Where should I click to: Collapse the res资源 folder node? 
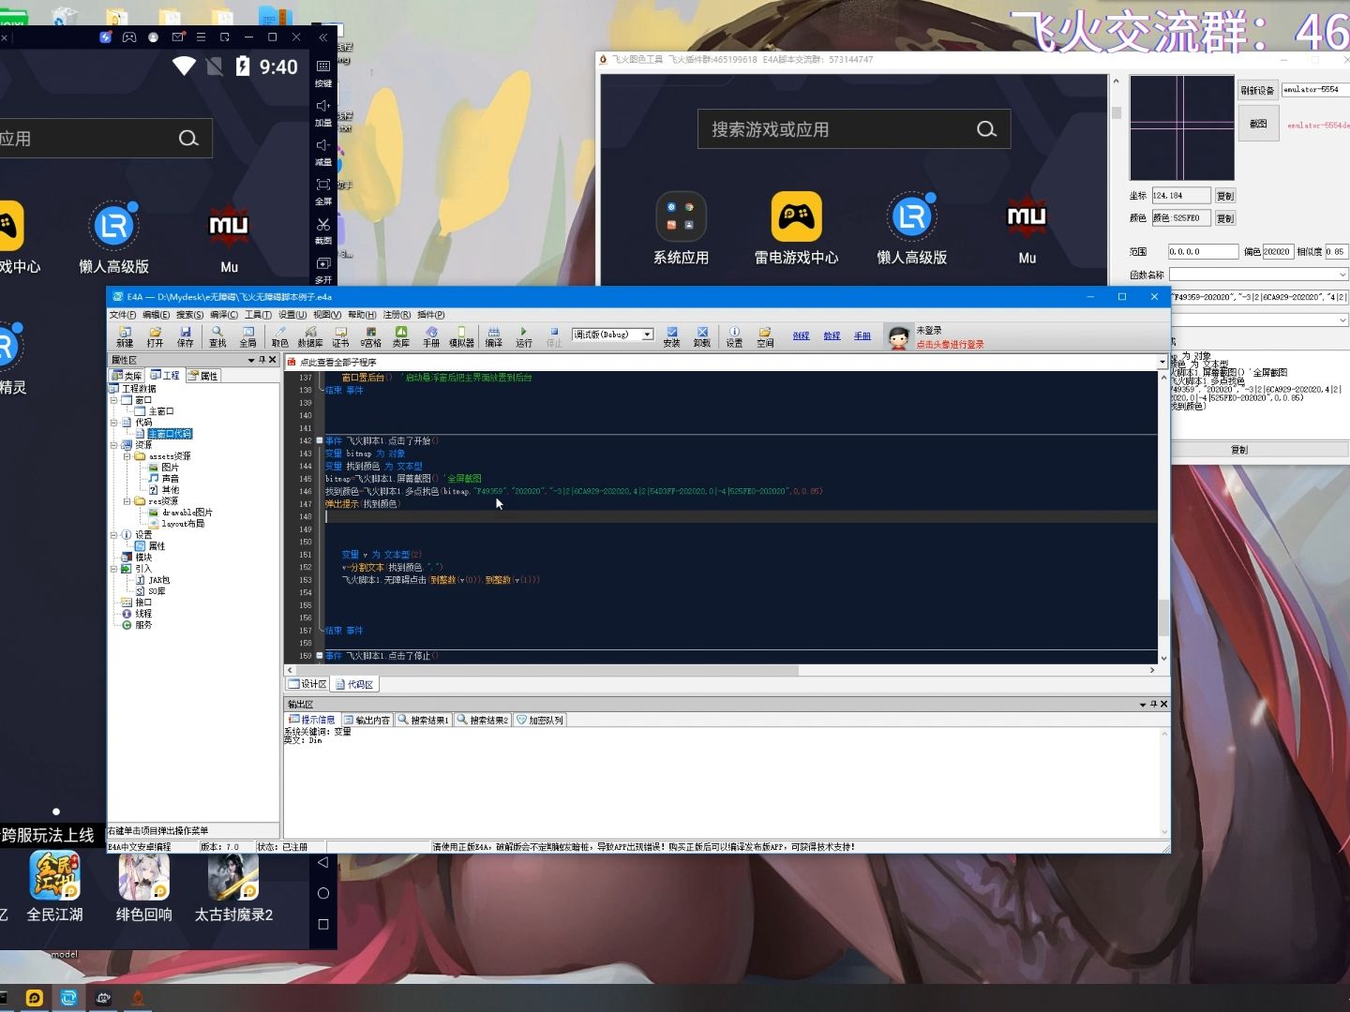pyautogui.click(x=127, y=501)
